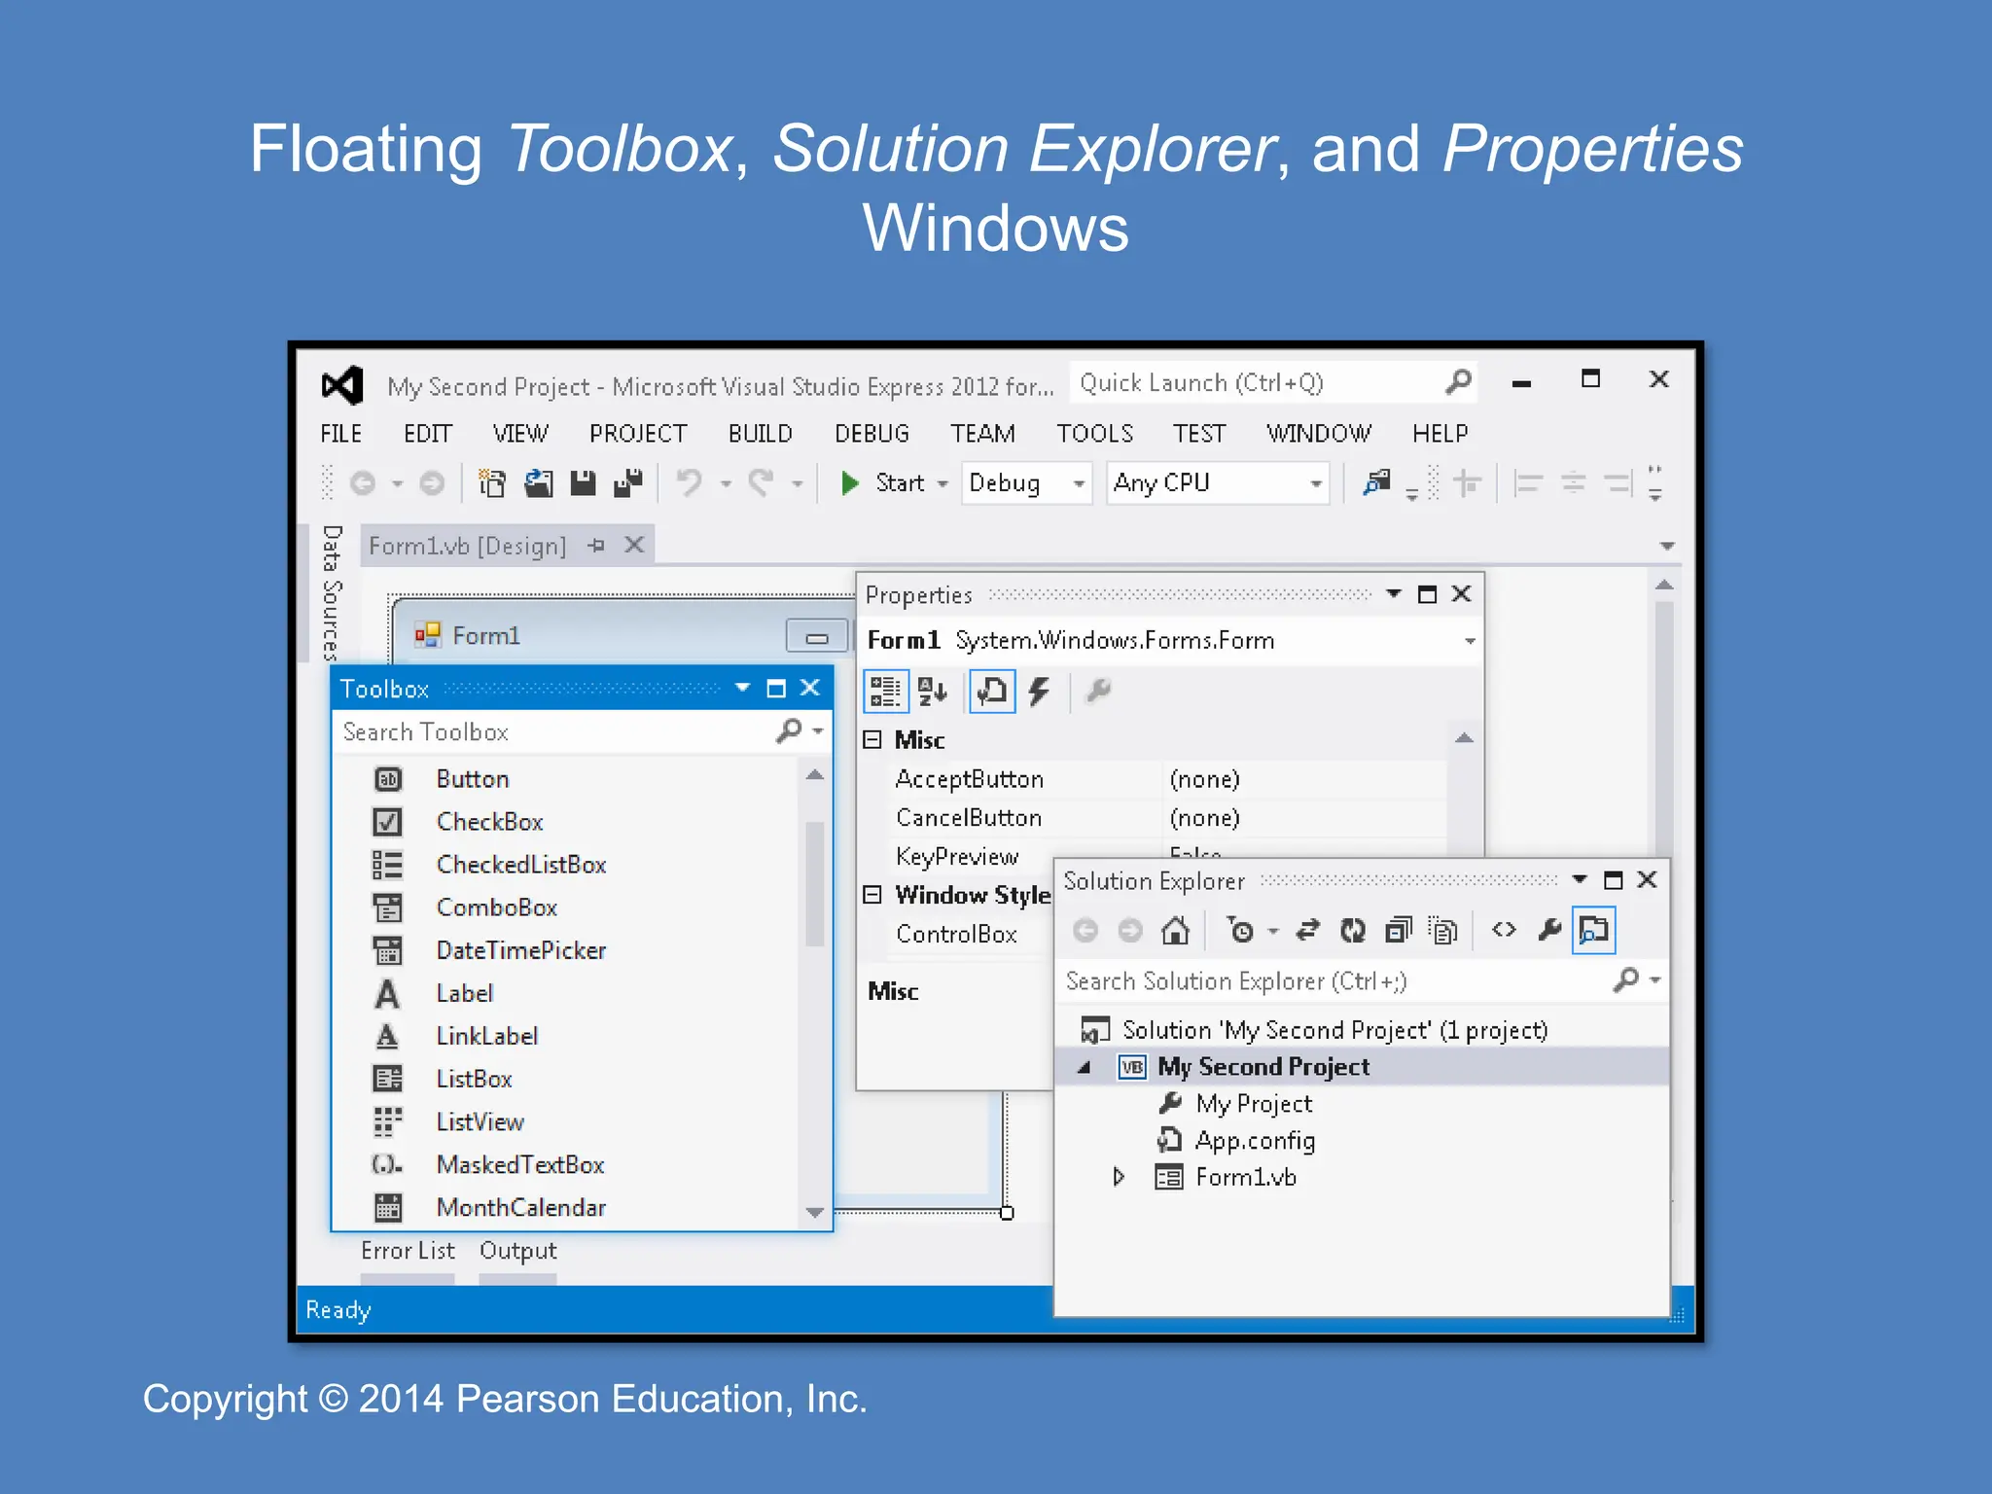Click Solution Explorer Refresh icon

1353,931
